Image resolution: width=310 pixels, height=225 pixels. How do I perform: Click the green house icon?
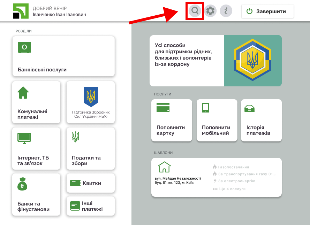(x=23, y=93)
